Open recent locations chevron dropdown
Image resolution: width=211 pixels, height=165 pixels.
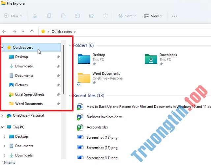click(x=23, y=32)
